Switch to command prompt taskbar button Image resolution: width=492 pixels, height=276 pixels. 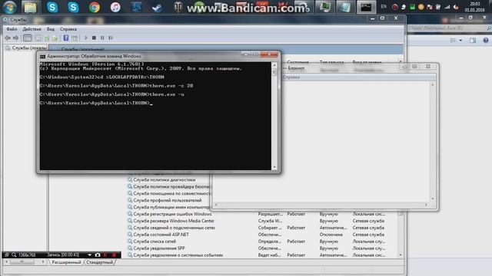click(x=366, y=7)
